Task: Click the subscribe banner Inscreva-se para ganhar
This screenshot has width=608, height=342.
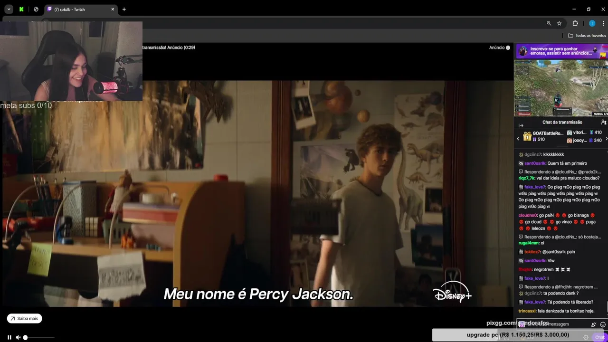Action: pyautogui.click(x=561, y=51)
